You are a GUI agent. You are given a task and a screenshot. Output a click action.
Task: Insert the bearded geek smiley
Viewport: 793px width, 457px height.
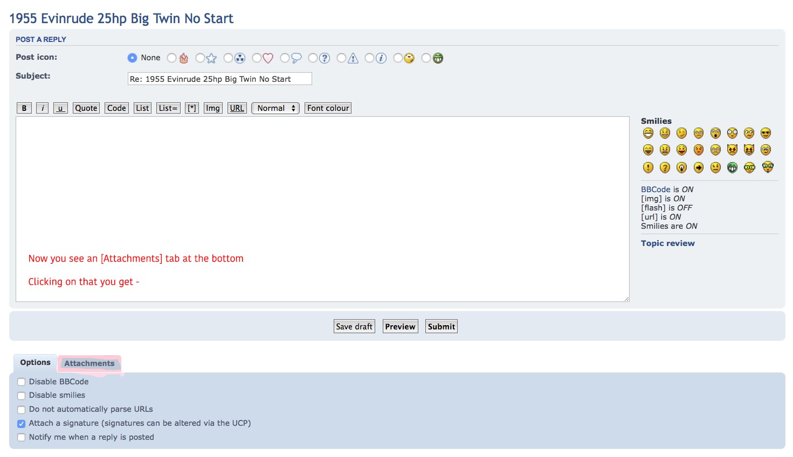pos(768,167)
